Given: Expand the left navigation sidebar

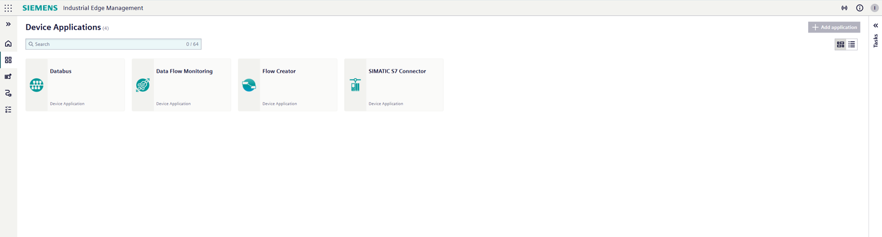Looking at the screenshot, I should (x=8, y=24).
